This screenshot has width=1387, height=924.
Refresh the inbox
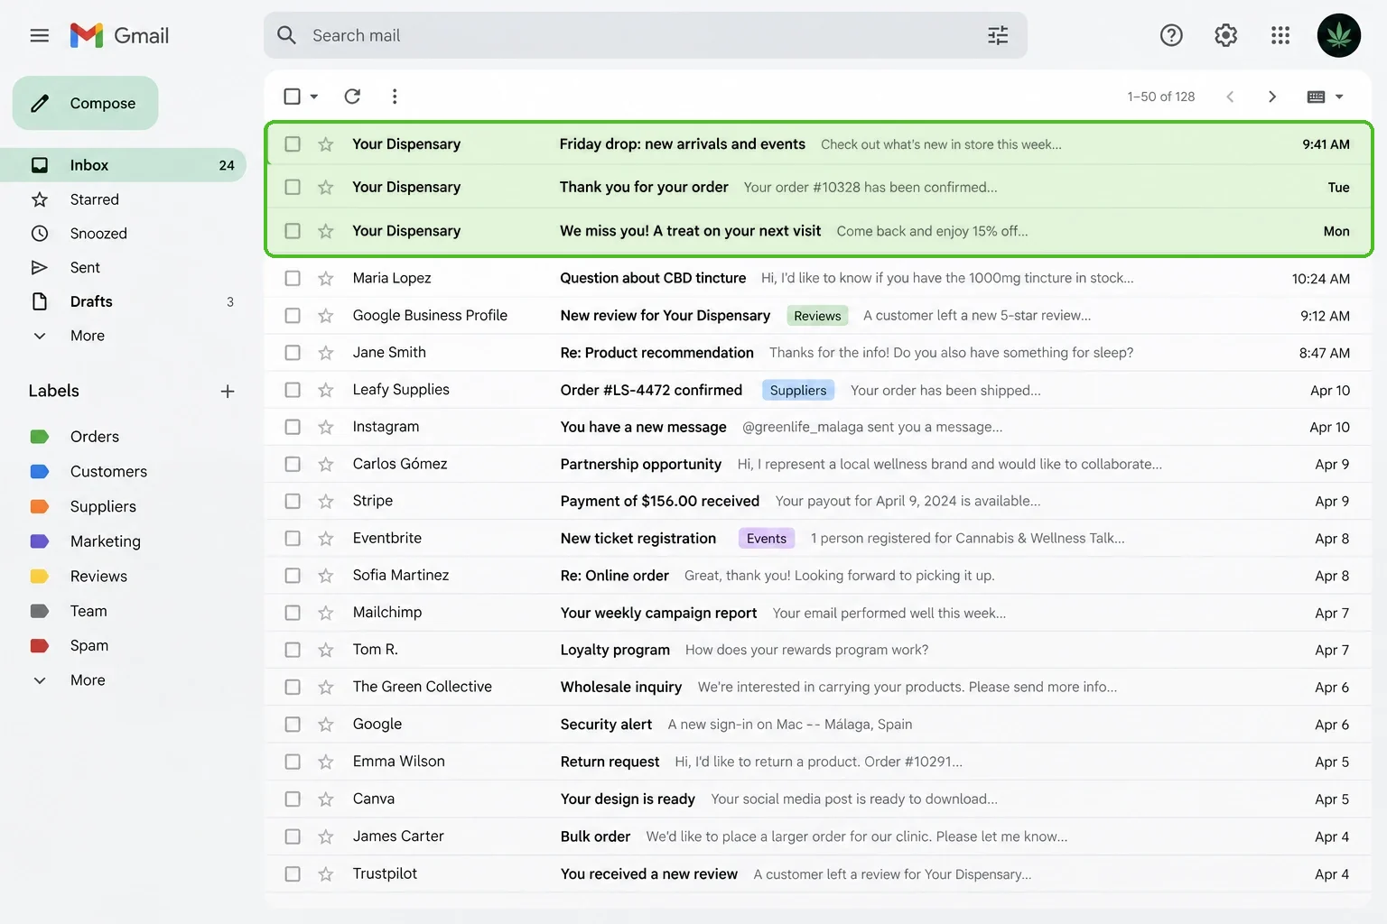click(x=352, y=96)
